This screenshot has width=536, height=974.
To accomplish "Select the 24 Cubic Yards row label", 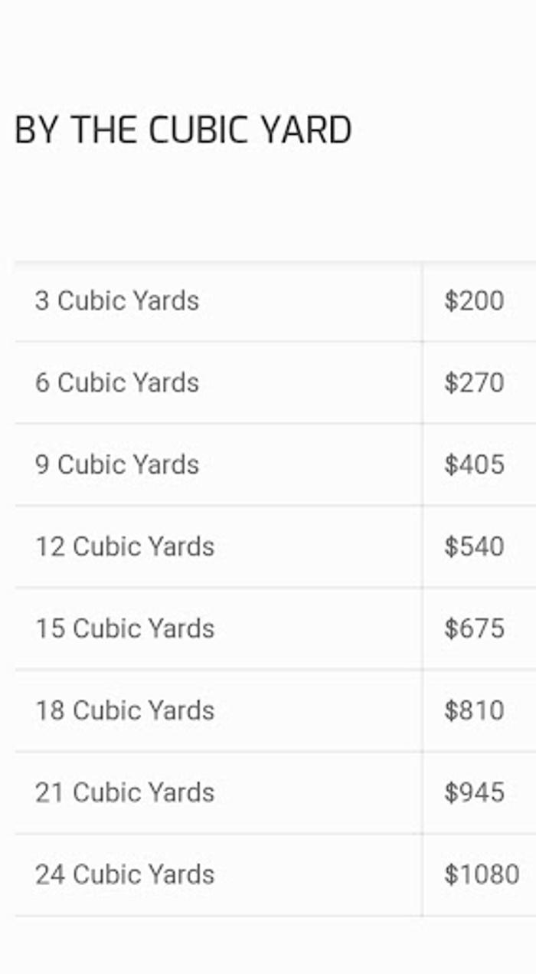I will pos(125,874).
